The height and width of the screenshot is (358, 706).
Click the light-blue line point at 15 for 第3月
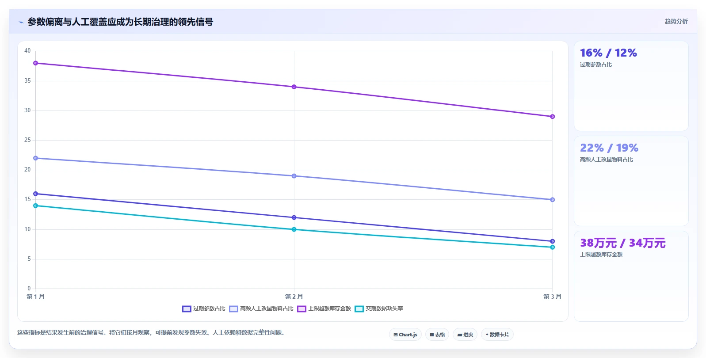[552, 200]
